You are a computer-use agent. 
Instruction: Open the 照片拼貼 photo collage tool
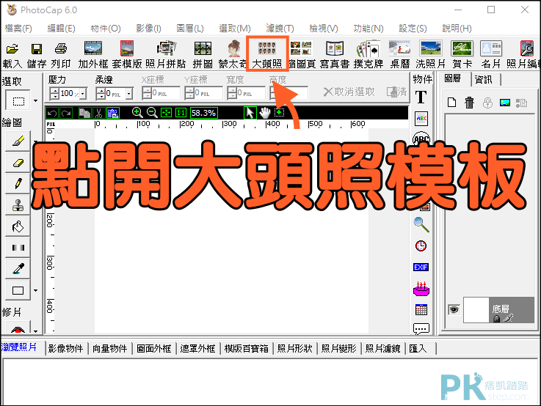point(166,55)
